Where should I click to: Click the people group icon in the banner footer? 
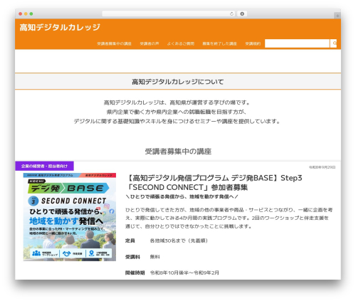coord(36,253)
